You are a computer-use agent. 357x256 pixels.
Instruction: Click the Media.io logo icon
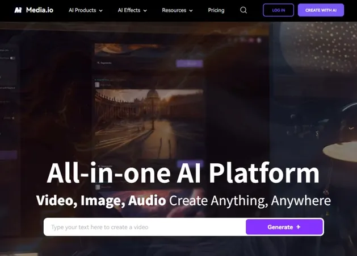pos(18,10)
